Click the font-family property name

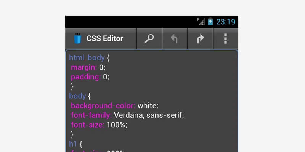tap(91, 115)
